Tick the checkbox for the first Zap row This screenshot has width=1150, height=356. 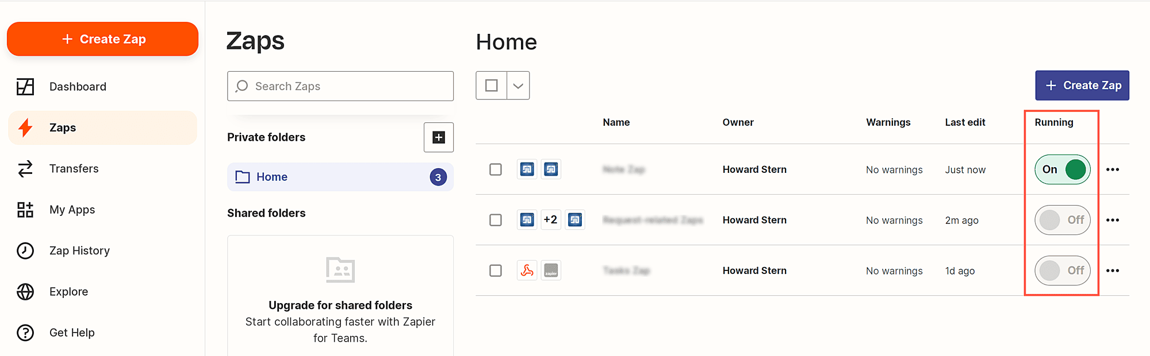[x=495, y=169]
